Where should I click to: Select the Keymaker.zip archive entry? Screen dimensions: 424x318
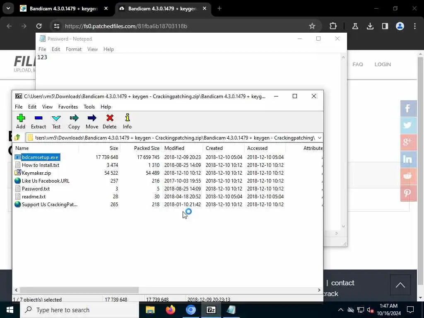pyautogui.click(x=36, y=173)
